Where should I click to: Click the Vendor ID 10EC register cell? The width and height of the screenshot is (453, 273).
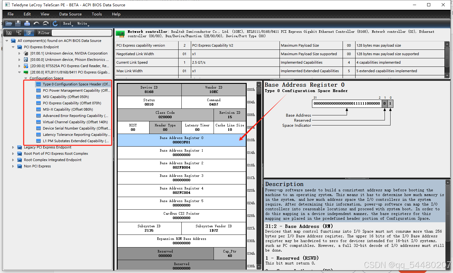[214, 90]
